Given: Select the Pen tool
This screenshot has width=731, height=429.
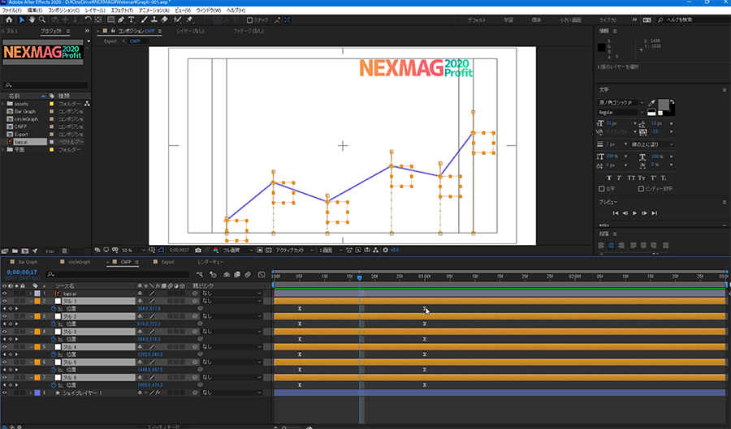Looking at the screenshot, I should [121, 19].
